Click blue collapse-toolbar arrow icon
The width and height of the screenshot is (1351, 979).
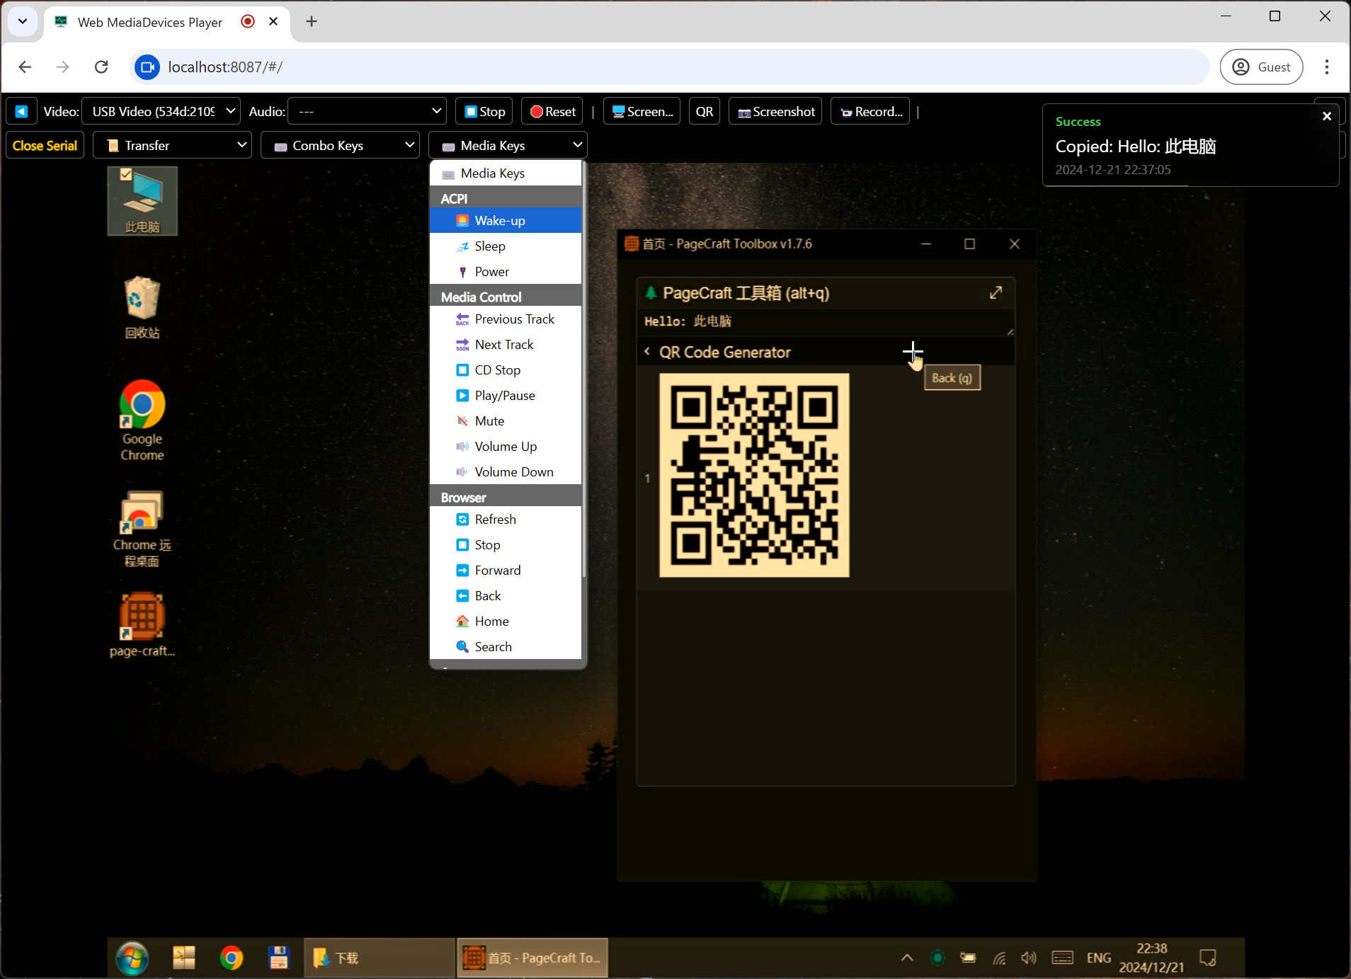click(21, 111)
